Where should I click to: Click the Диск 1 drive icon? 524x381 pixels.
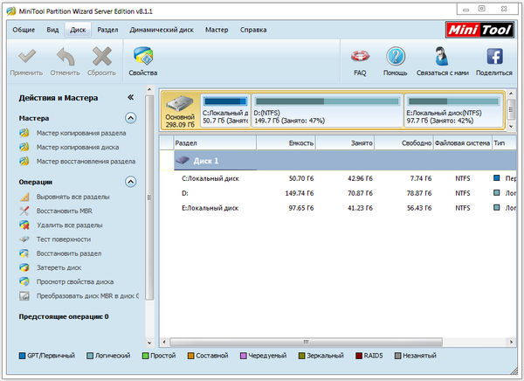pyautogui.click(x=183, y=160)
